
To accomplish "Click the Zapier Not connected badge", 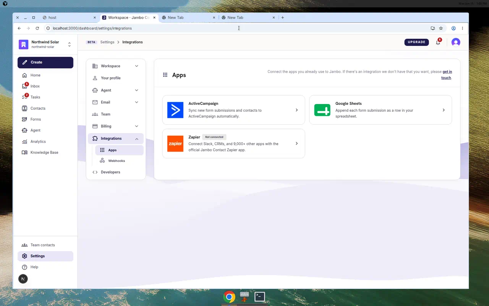I will coord(214,137).
